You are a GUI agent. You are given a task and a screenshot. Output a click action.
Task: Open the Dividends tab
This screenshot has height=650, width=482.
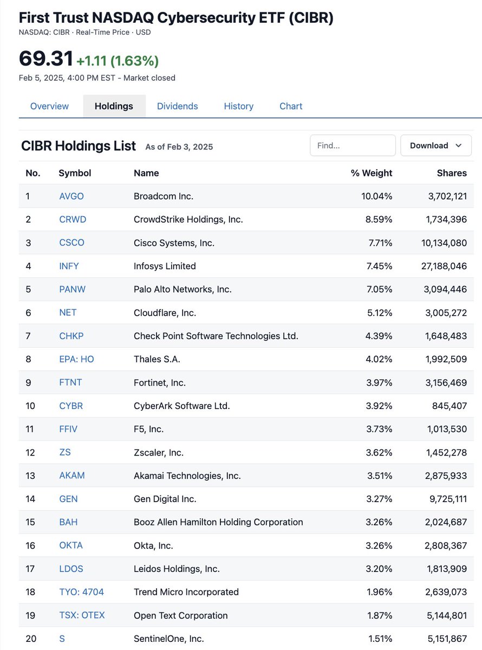[x=178, y=106]
